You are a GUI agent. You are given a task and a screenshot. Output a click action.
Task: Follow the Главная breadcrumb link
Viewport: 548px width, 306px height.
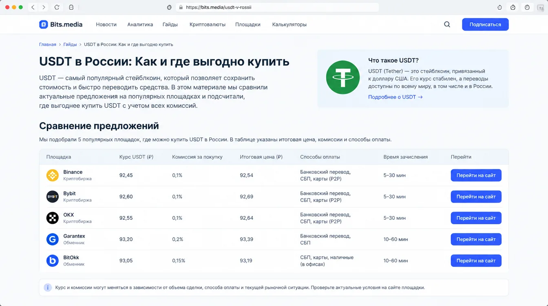pyautogui.click(x=48, y=44)
